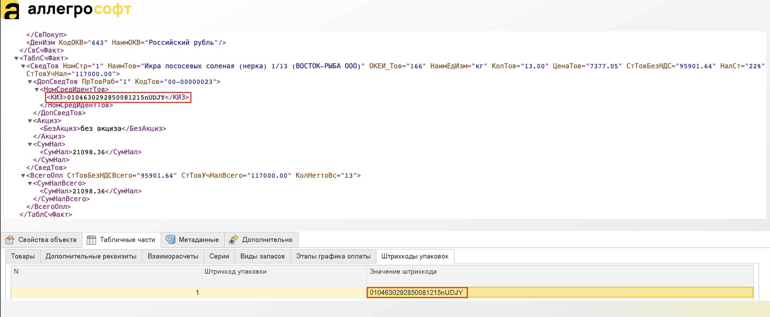Click the Значение штрихкода column header
Image resolution: width=770 pixels, height=317 pixels.
(x=560, y=275)
